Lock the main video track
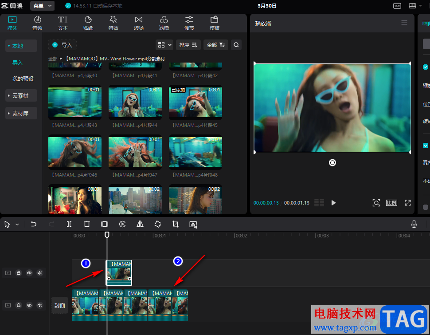430x335 pixels. 18,305
